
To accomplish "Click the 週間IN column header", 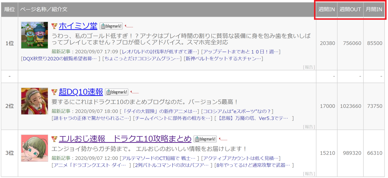I will [x=327, y=9].
